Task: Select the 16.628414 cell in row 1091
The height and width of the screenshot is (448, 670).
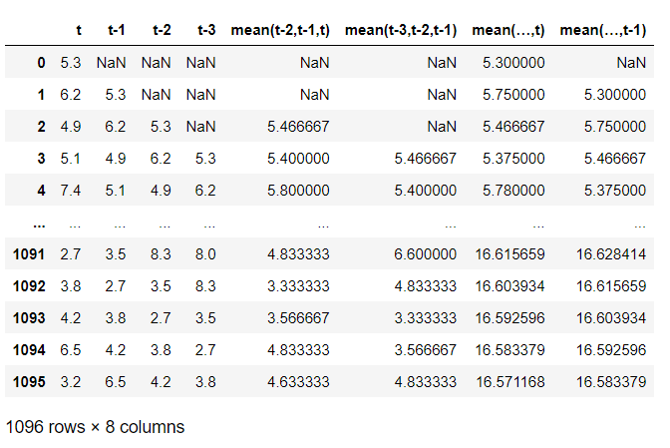Action: (x=611, y=256)
